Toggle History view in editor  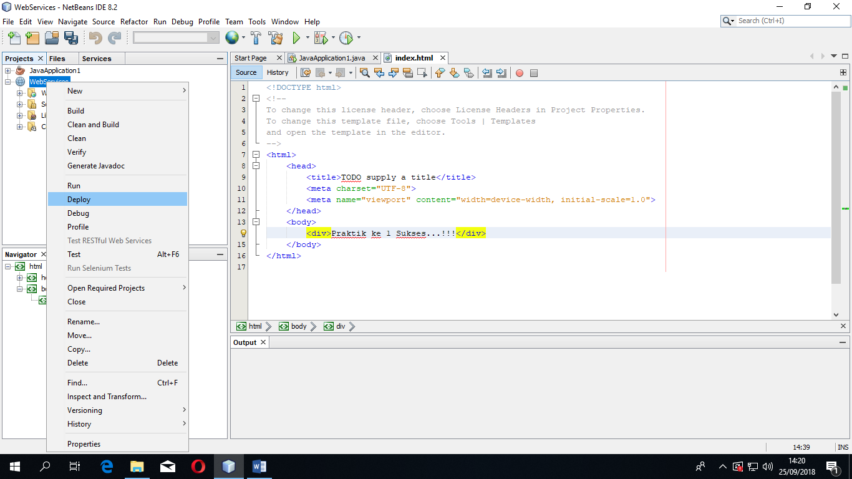[x=278, y=72]
